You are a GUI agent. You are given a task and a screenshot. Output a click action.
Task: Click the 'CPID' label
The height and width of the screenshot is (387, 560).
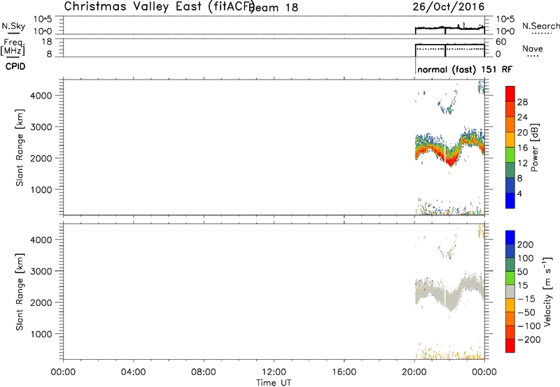click(x=15, y=66)
